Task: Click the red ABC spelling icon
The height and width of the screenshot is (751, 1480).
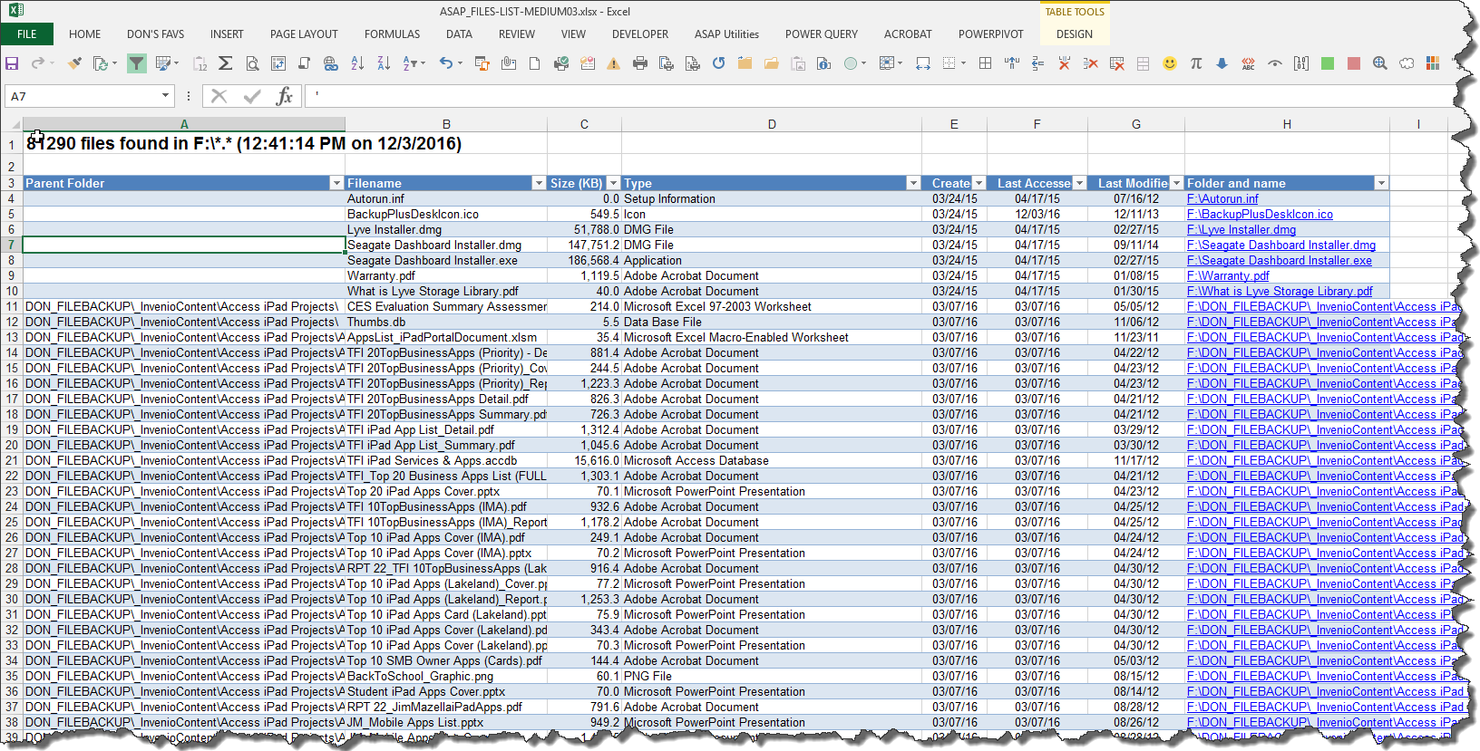Action: point(1249,63)
